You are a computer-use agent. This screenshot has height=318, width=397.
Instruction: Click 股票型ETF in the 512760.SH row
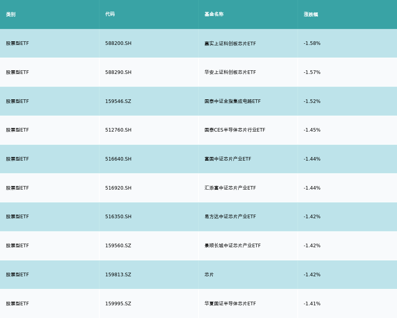pyautogui.click(x=17, y=130)
